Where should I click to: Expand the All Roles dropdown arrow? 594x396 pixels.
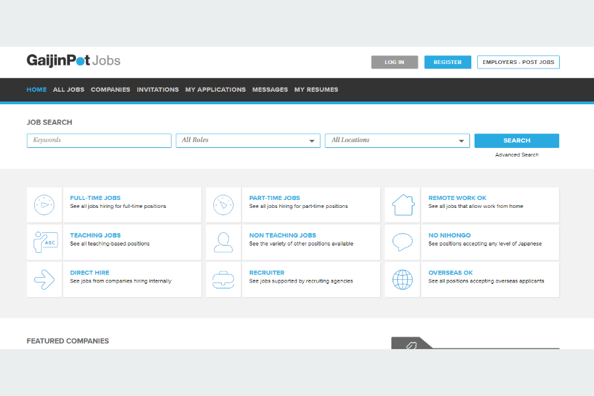pyautogui.click(x=312, y=141)
